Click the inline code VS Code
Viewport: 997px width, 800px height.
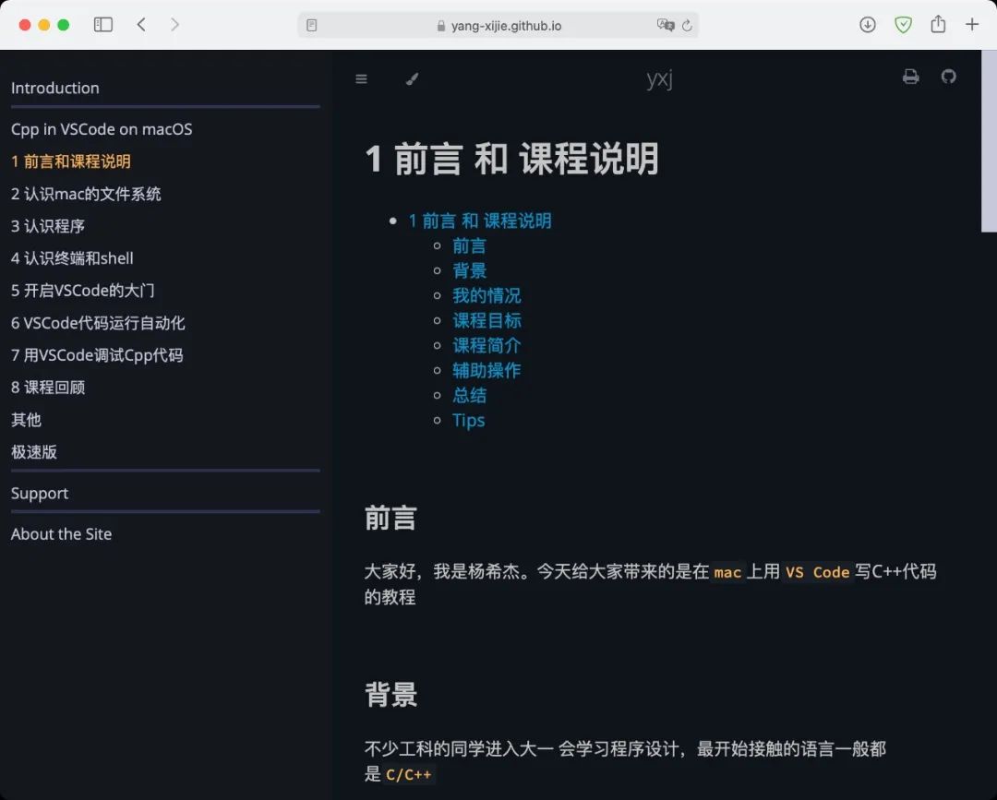(817, 572)
